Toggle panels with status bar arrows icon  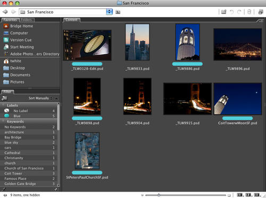[5, 195]
